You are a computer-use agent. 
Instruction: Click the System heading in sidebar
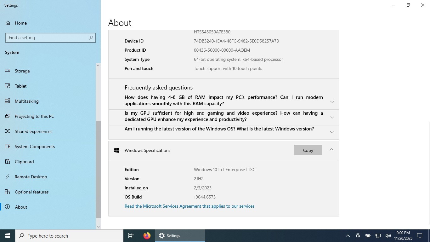coord(12,52)
